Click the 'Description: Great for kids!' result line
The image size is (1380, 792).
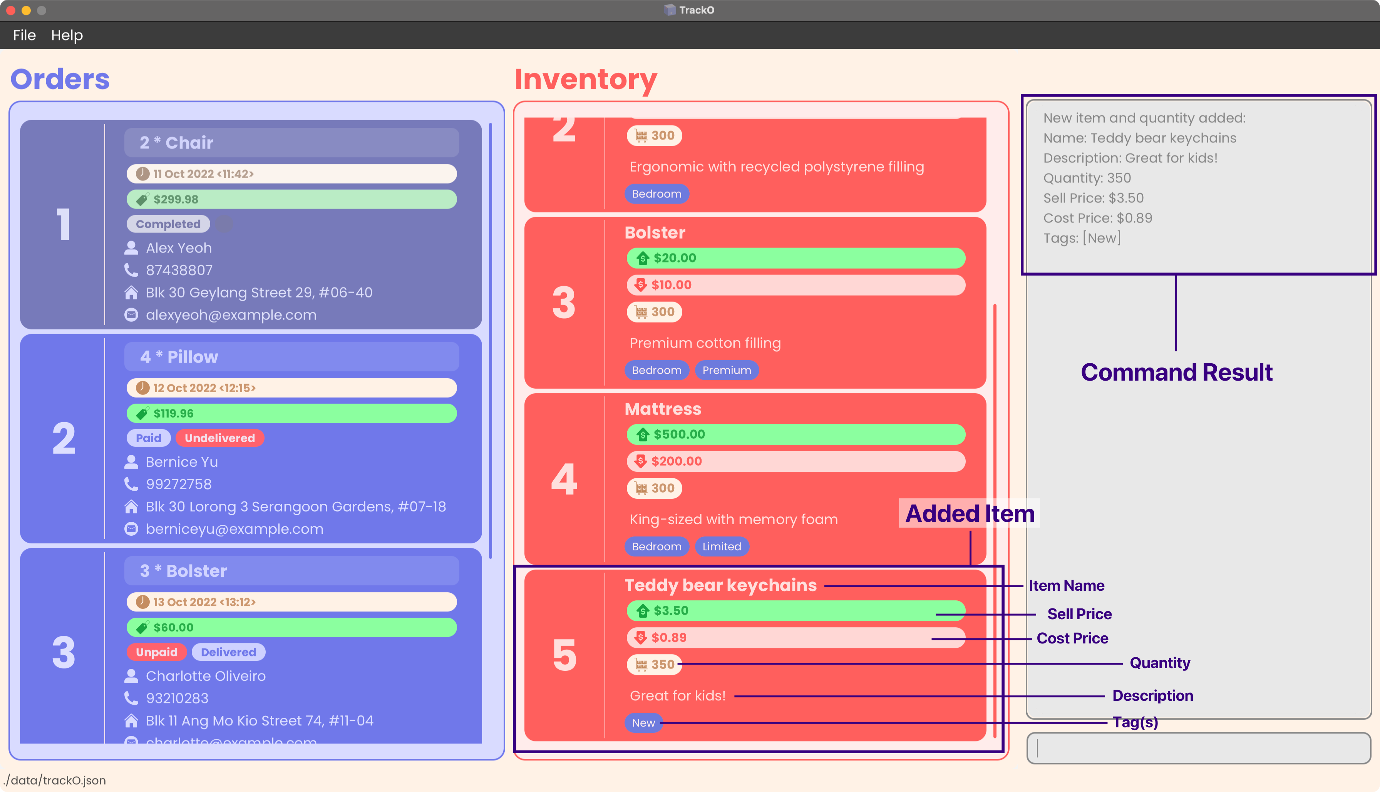[x=1130, y=158]
